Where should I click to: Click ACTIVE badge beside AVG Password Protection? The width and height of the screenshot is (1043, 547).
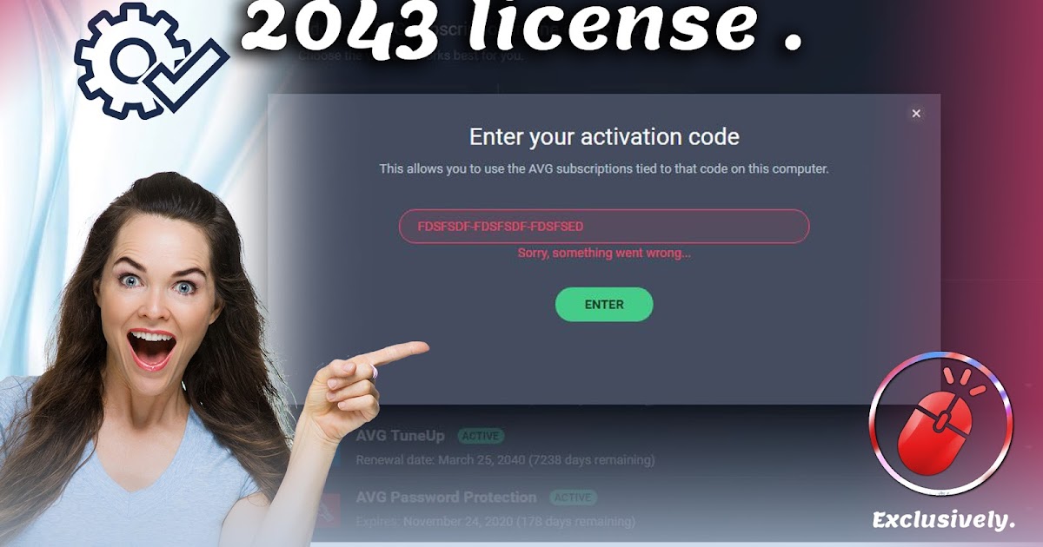pos(573,498)
